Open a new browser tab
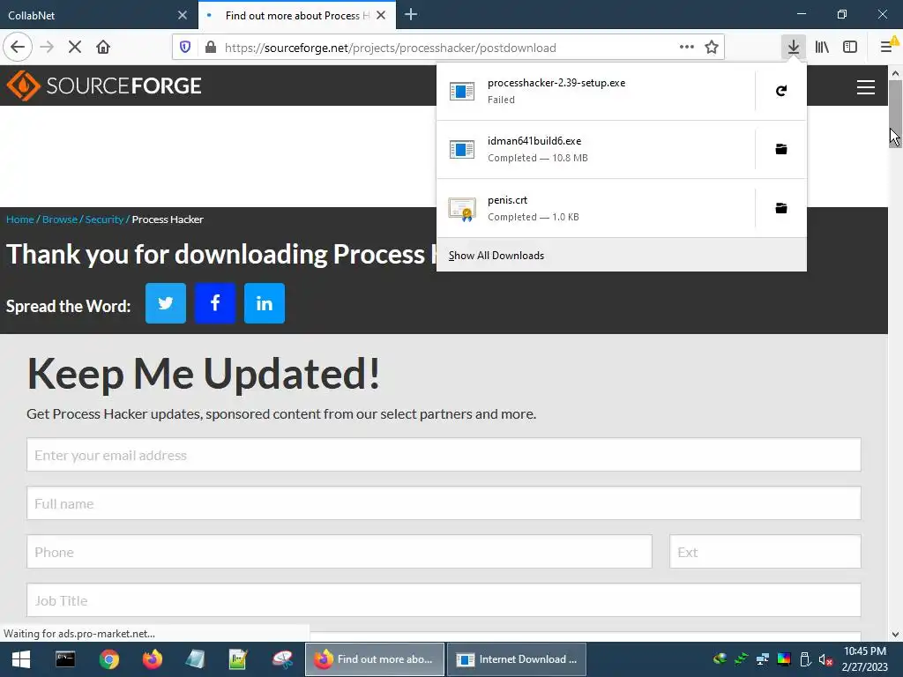Image resolution: width=903 pixels, height=677 pixels. pyautogui.click(x=411, y=15)
